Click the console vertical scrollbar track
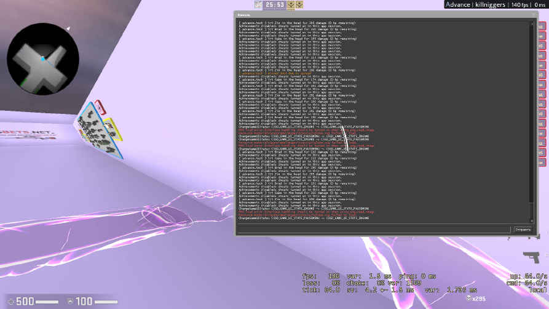Viewport: 549px width, 309px height. pyautogui.click(x=532, y=122)
